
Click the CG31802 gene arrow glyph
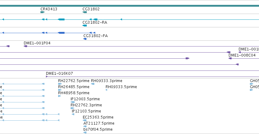coord(85,12)
